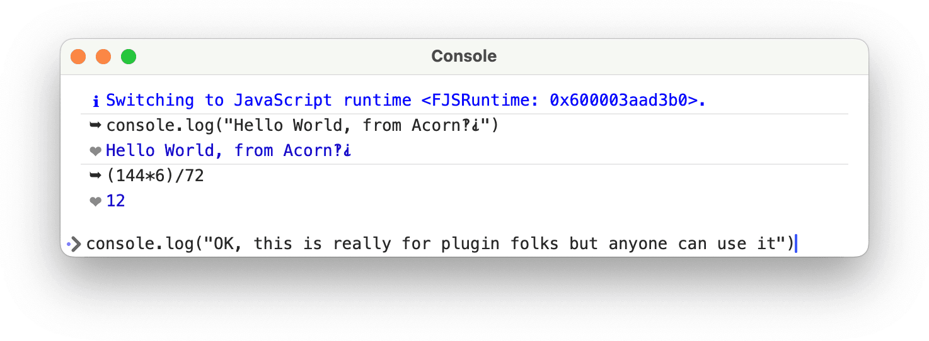Click the heart icon before Hello World output
929x341 pixels.
(x=95, y=151)
